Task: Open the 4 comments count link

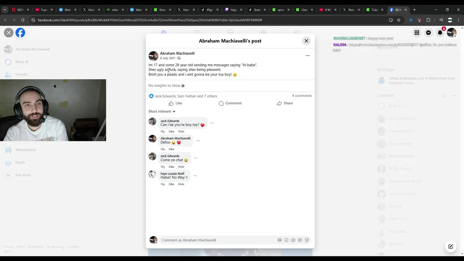Action: click(302, 96)
